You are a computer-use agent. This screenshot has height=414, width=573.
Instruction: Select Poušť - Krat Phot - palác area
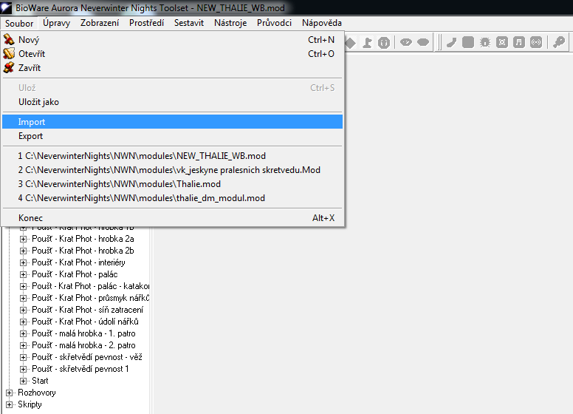pos(75,274)
